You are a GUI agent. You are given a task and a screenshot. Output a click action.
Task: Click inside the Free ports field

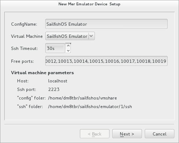(x=106, y=61)
